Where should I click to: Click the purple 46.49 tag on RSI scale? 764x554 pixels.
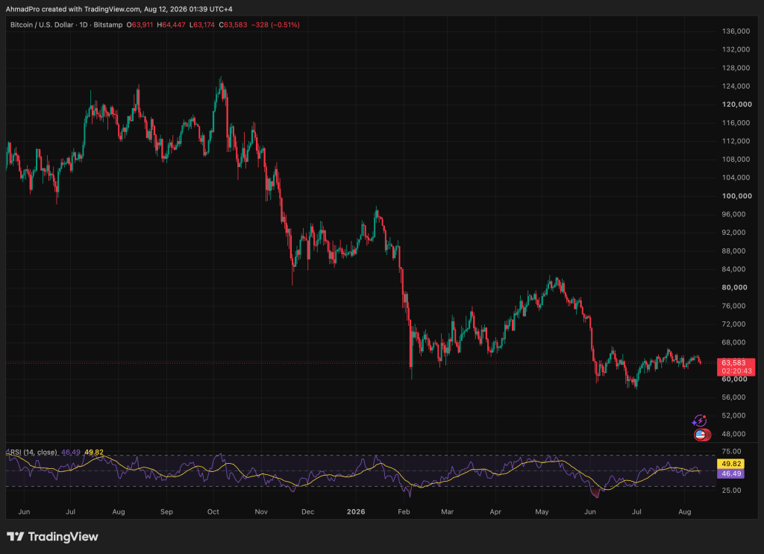tap(731, 473)
